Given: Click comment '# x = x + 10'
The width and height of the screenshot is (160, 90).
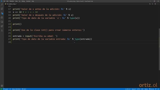Looking at the screenshot, I should (x=30, y=12).
